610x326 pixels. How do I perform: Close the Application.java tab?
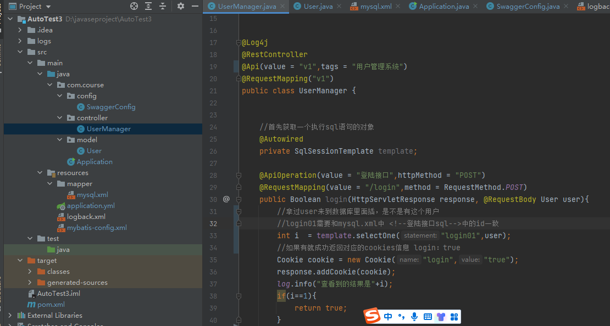click(475, 6)
